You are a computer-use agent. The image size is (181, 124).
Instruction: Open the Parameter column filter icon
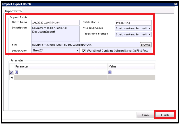(x=17, y=72)
